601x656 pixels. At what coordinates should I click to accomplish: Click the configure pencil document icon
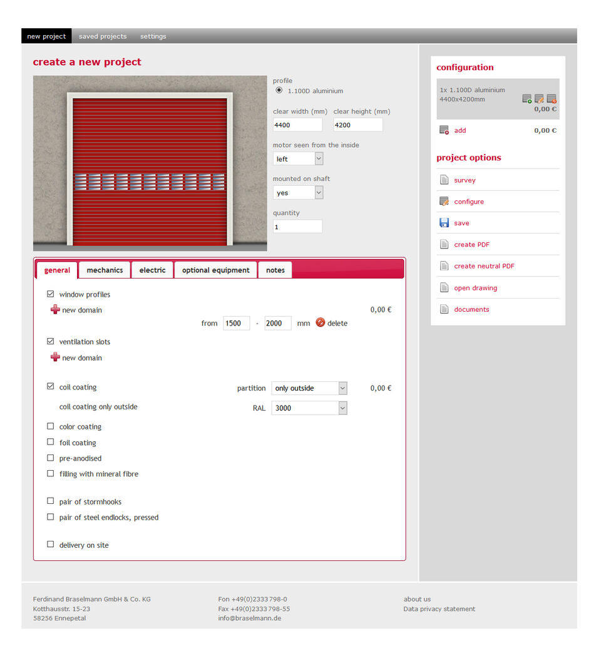pyautogui.click(x=444, y=202)
